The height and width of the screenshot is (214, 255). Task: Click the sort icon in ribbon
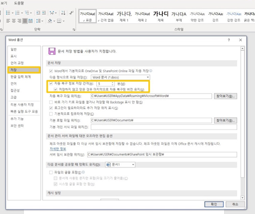(x=63, y=13)
